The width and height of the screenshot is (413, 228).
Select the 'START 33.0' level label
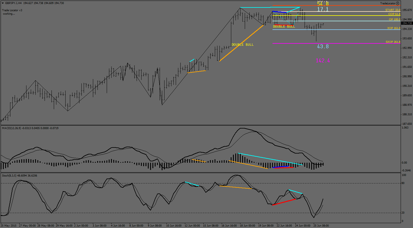[x=393, y=10]
